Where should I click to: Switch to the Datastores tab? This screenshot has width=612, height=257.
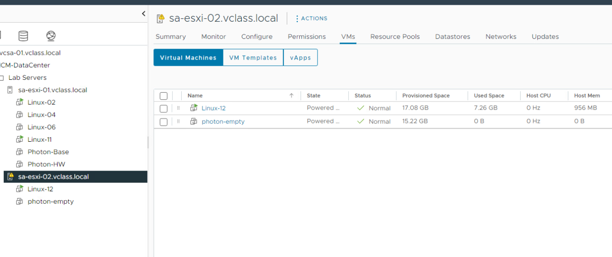[452, 36]
